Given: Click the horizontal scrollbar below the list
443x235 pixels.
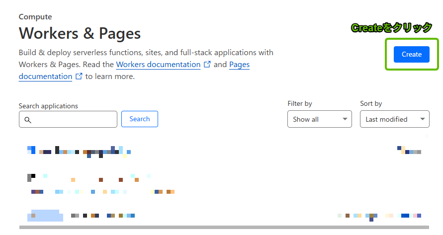Looking at the screenshot, I should tap(224, 228).
